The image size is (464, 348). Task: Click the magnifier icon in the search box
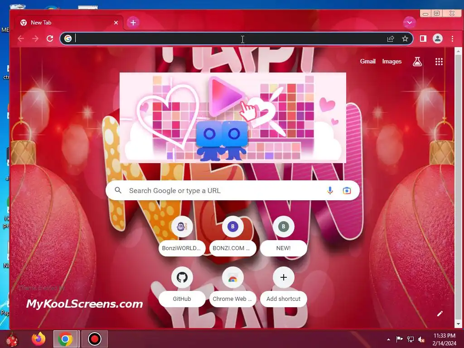pyautogui.click(x=118, y=190)
